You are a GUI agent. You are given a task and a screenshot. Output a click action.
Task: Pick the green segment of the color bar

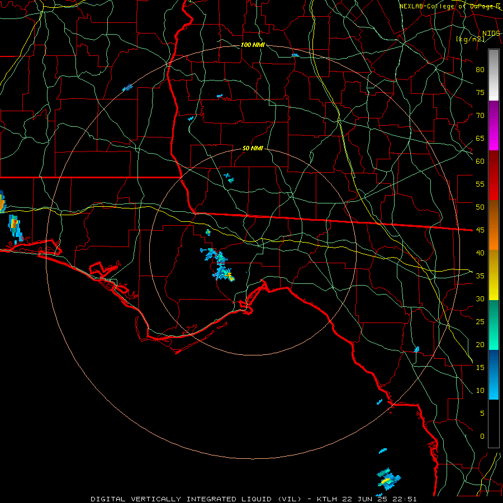(493, 325)
